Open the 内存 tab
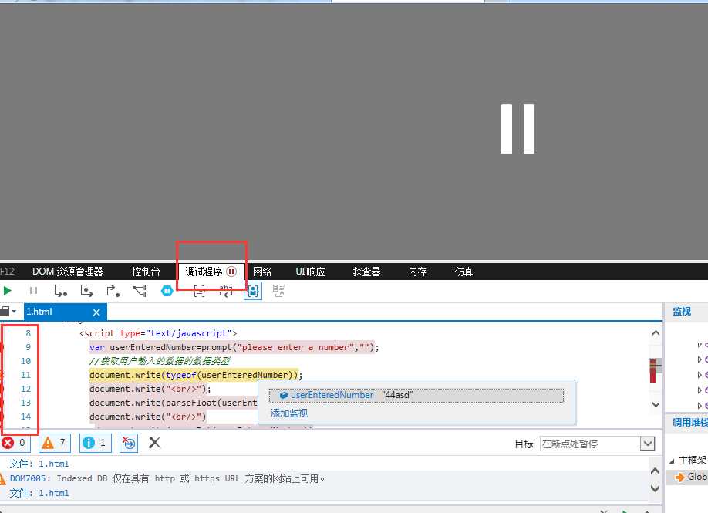This screenshot has height=513, width=708. [x=418, y=272]
